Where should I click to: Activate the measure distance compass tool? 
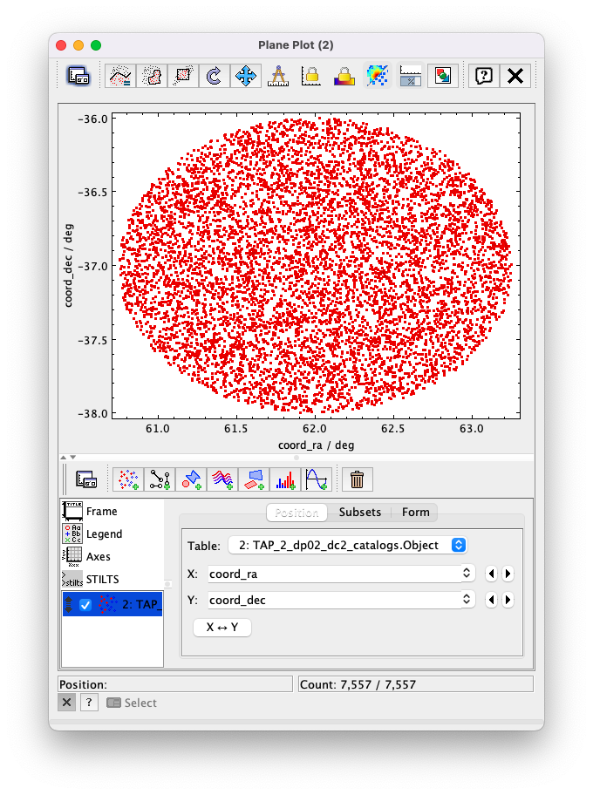point(278,76)
